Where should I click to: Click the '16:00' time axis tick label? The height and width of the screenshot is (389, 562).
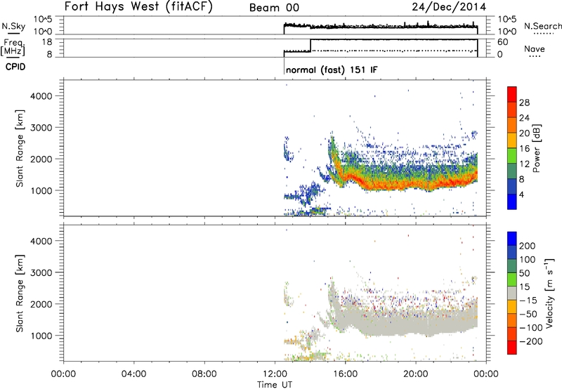[345, 374]
